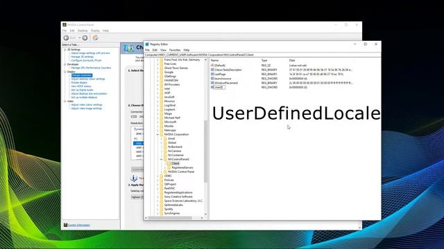This screenshot has height=249, width=444.
Task: Click the registry tree horizontal scrollbar thumb
Action: point(170,218)
